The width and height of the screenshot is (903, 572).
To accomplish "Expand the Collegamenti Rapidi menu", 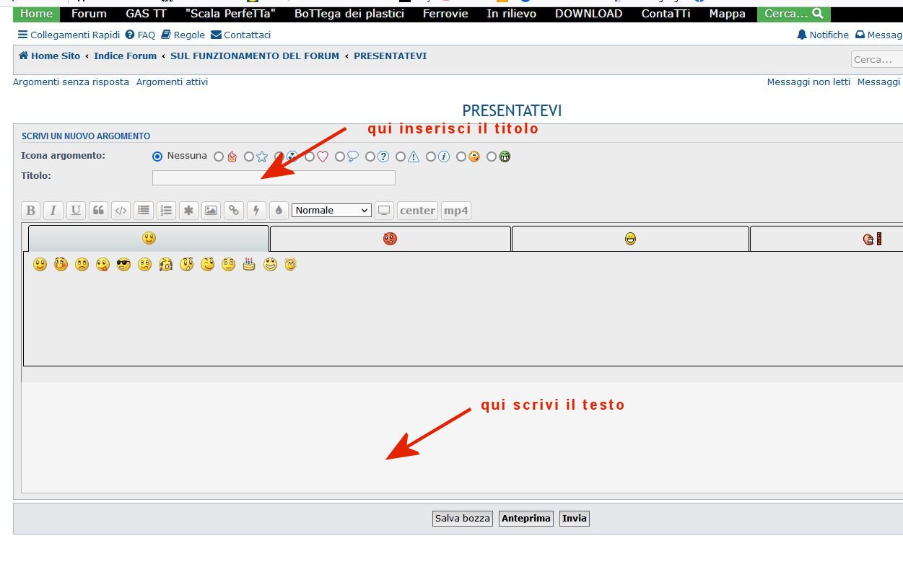I will click(69, 35).
